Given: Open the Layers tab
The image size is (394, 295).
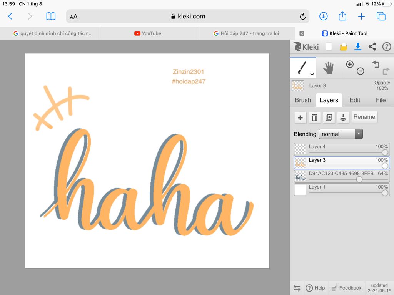Looking at the screenshot, I should click(329, 100).
